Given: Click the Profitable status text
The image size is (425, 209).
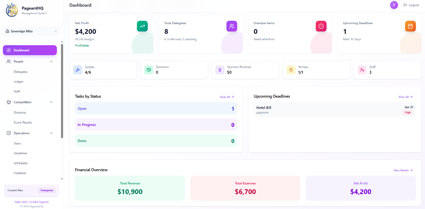Looking at the screenshot, I should (x=82, y=46).
